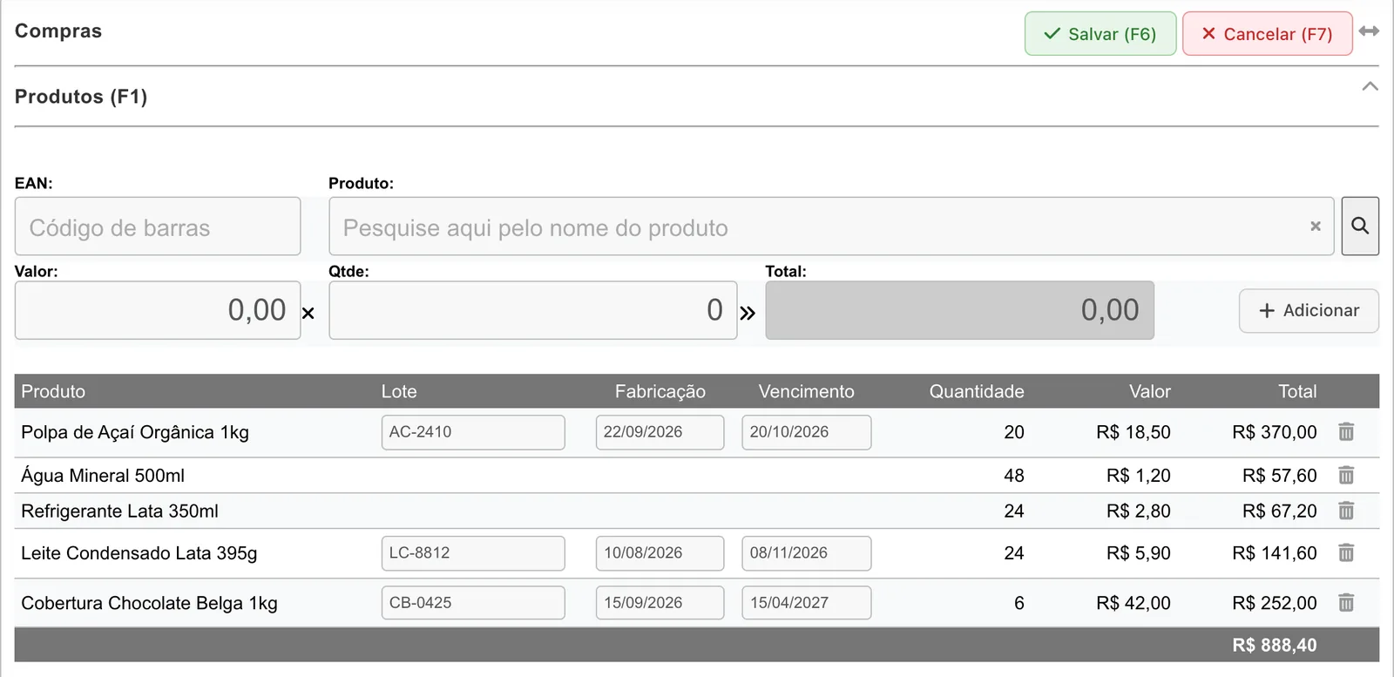The width and height of the screenshot is (1394, 677).
Task: Select product name Refrigerante Lata 350ml
Action: pyautogui.click(x=119, y=511)
